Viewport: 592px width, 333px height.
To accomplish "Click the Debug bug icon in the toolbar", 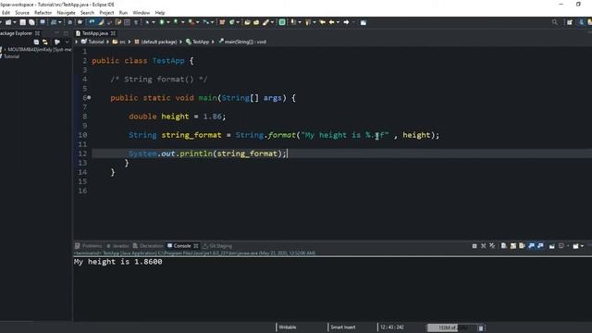I will (148, 22).
